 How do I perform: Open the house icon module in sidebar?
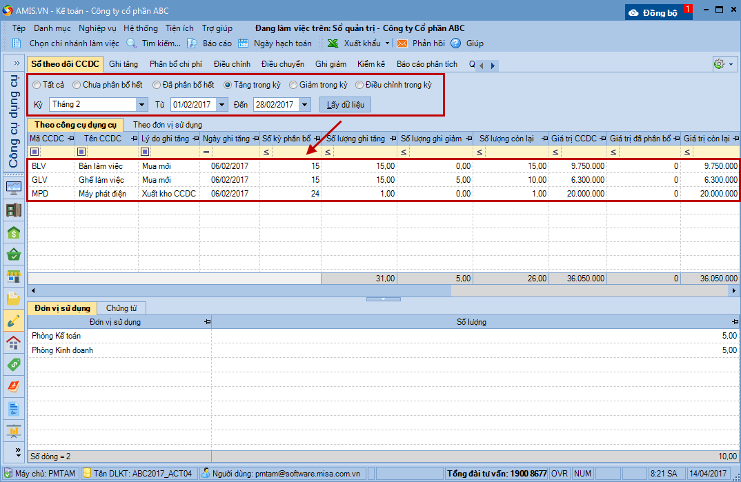pos(13,343)
